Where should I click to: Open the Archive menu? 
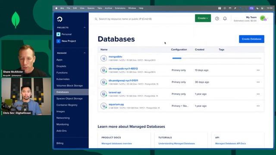click(x=108, y=8)
